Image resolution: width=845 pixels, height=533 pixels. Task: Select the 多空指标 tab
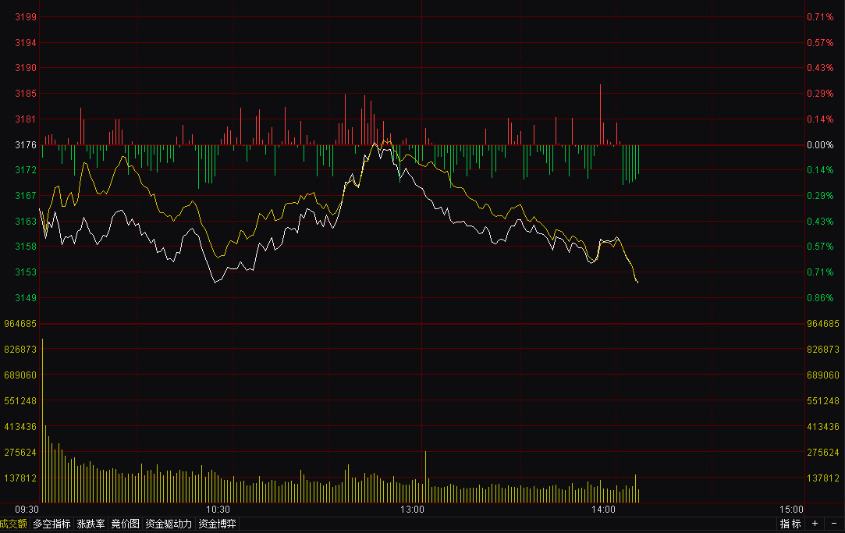point(51,524)
